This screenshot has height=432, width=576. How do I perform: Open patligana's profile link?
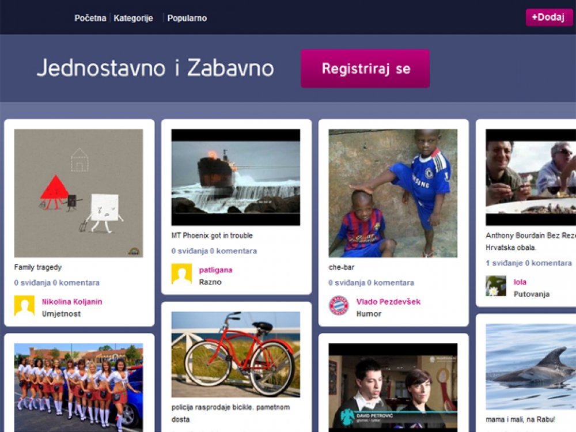[x=215, y=270]
